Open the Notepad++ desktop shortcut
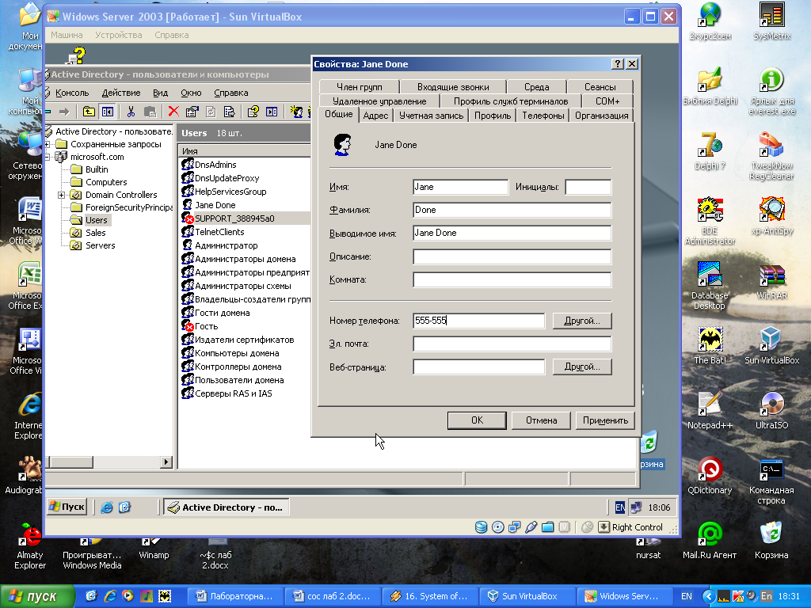811x608 pixels. (710, 411)
